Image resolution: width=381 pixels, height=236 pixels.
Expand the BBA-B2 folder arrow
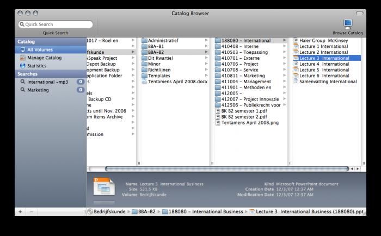point(206,52)
